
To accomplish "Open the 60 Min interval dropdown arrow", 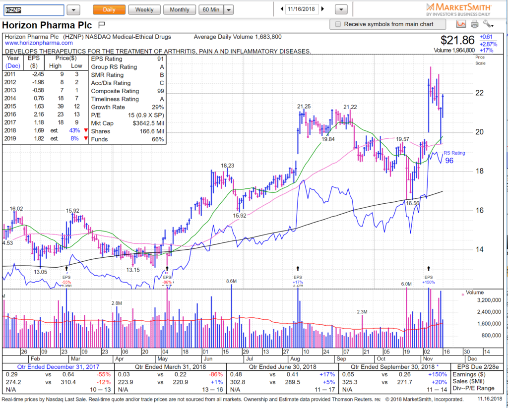I will point(229,10).
